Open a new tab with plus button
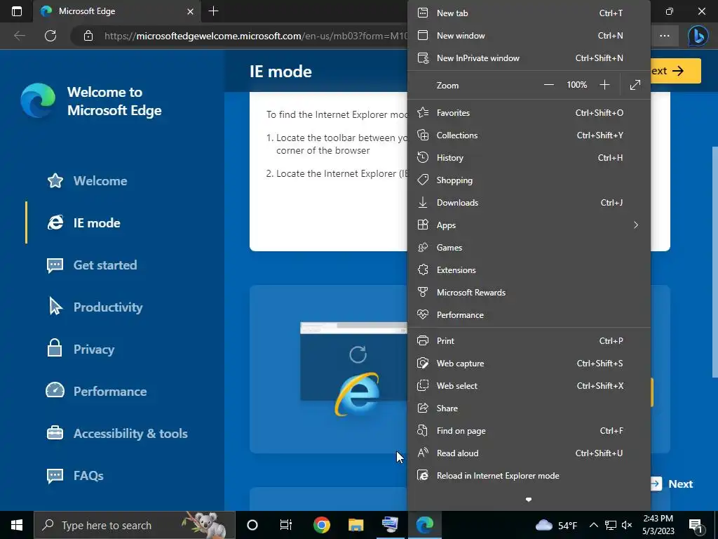The width and height of the screenshot is (718, 539). click(x=213, y=11)
